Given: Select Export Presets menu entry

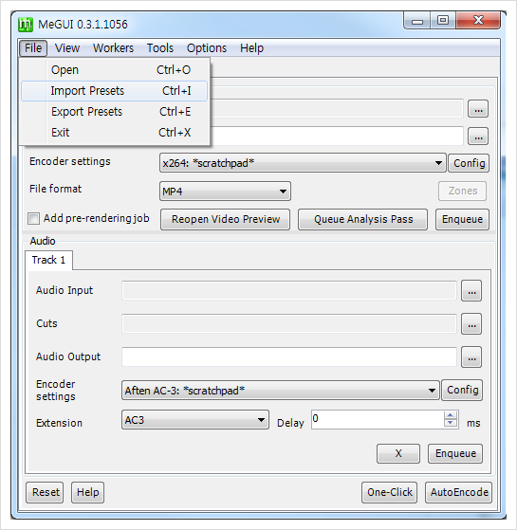Looking at the screenshot, I should [114, 112].
